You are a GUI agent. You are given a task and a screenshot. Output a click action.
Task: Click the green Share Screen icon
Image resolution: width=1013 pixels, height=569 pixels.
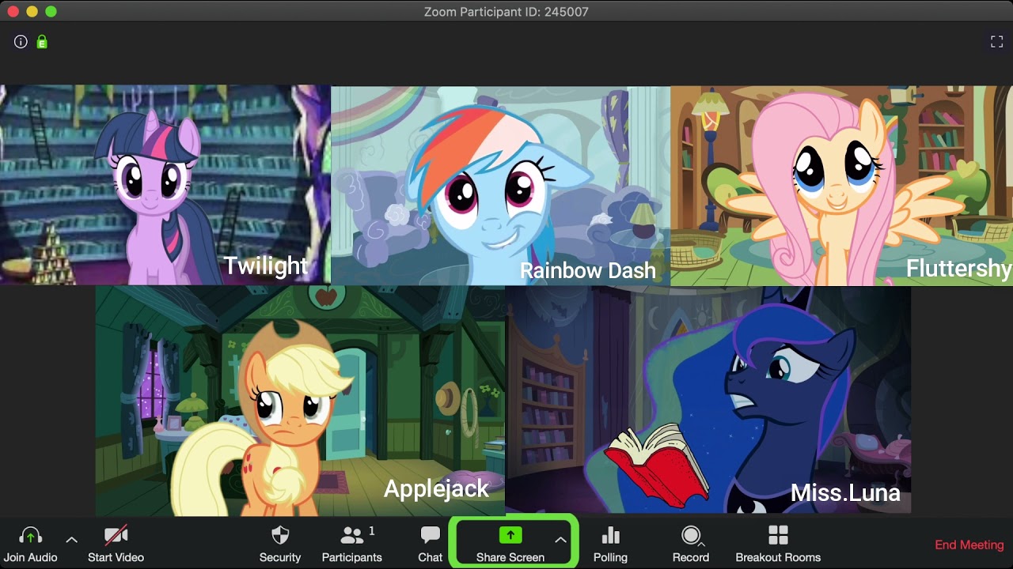[x=510, y=536]
